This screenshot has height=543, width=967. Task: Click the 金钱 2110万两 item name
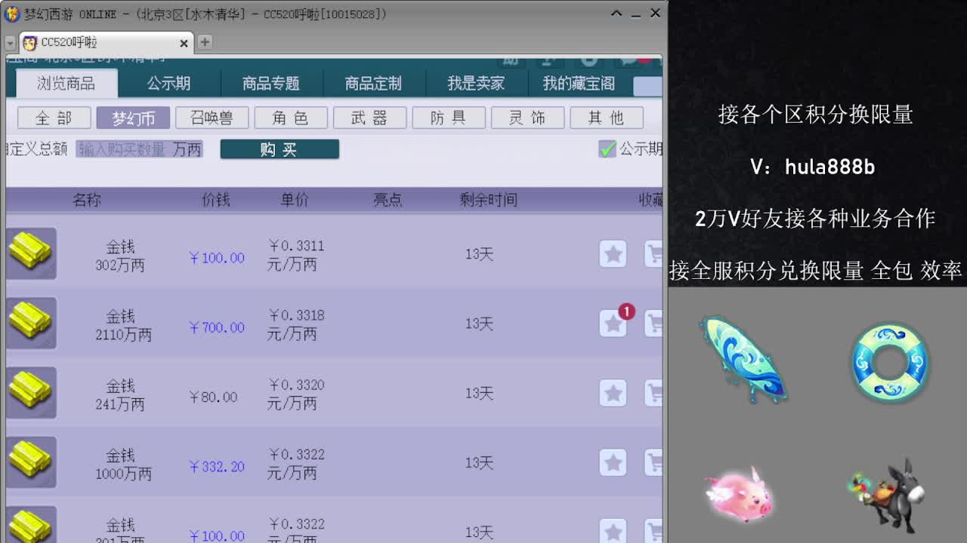(123, 325)
